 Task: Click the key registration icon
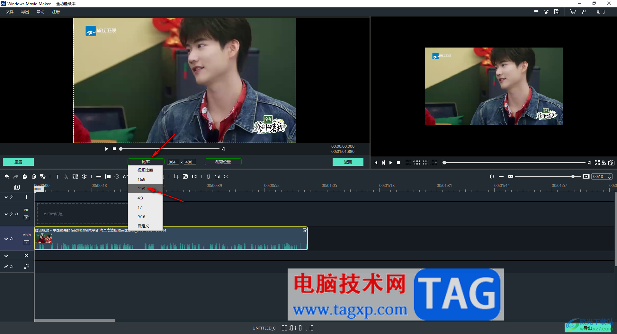[584, 12]
